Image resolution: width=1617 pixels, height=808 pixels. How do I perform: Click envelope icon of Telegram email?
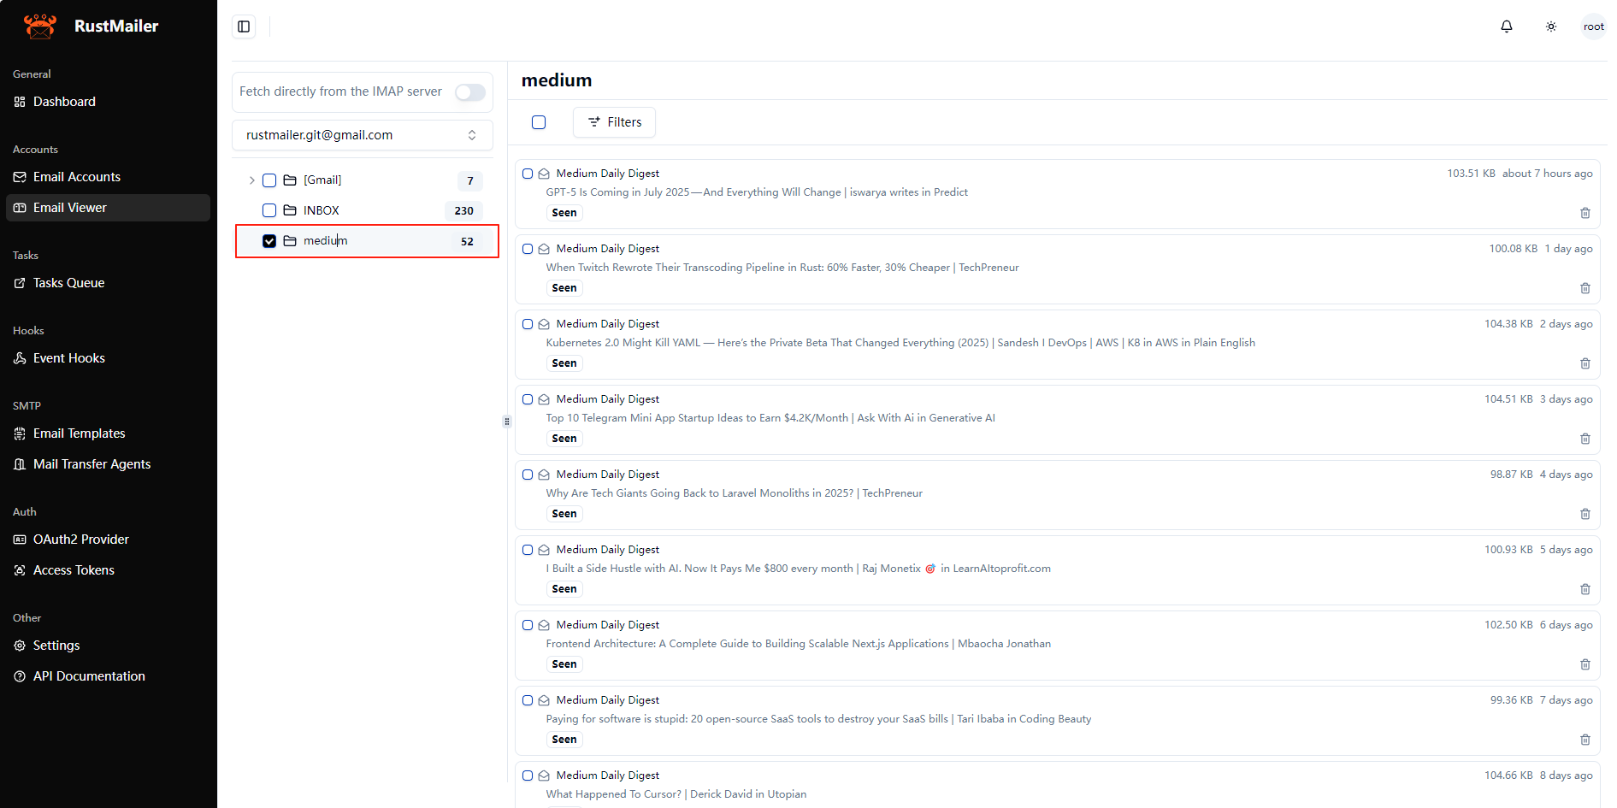point(544,399)
